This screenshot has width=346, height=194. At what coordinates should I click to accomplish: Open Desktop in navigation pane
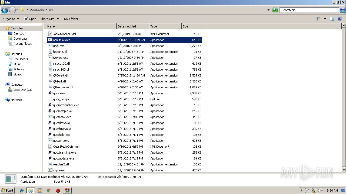point(19,33)
